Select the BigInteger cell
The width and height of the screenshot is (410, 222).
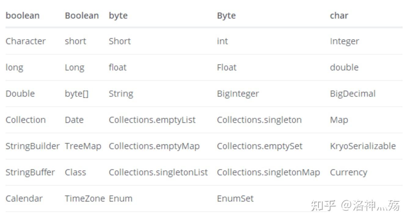click(x=238, y=94)
